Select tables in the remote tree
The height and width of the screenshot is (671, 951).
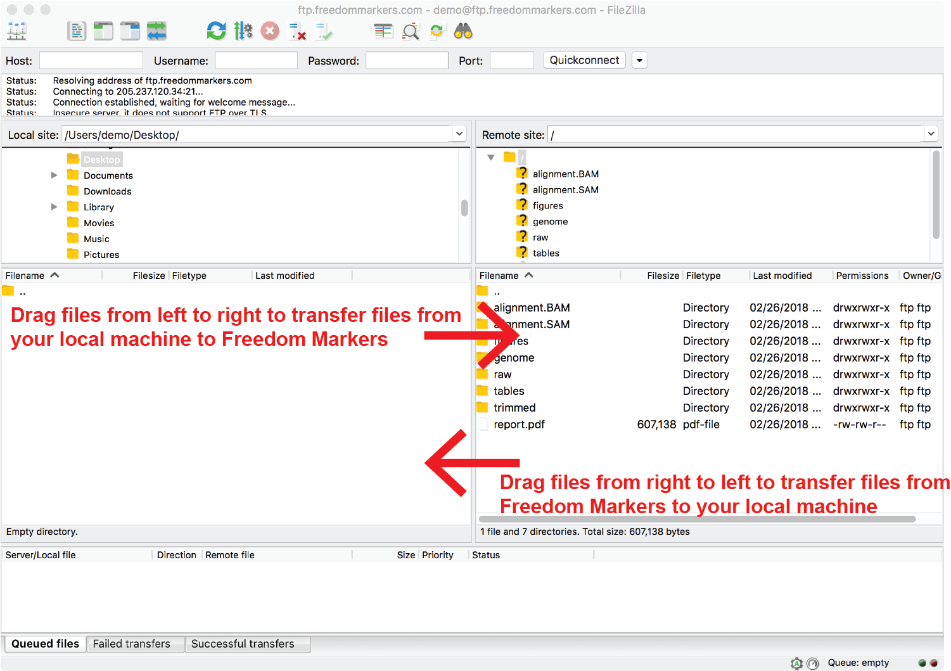pyautogui.click(x=546, y=253)
